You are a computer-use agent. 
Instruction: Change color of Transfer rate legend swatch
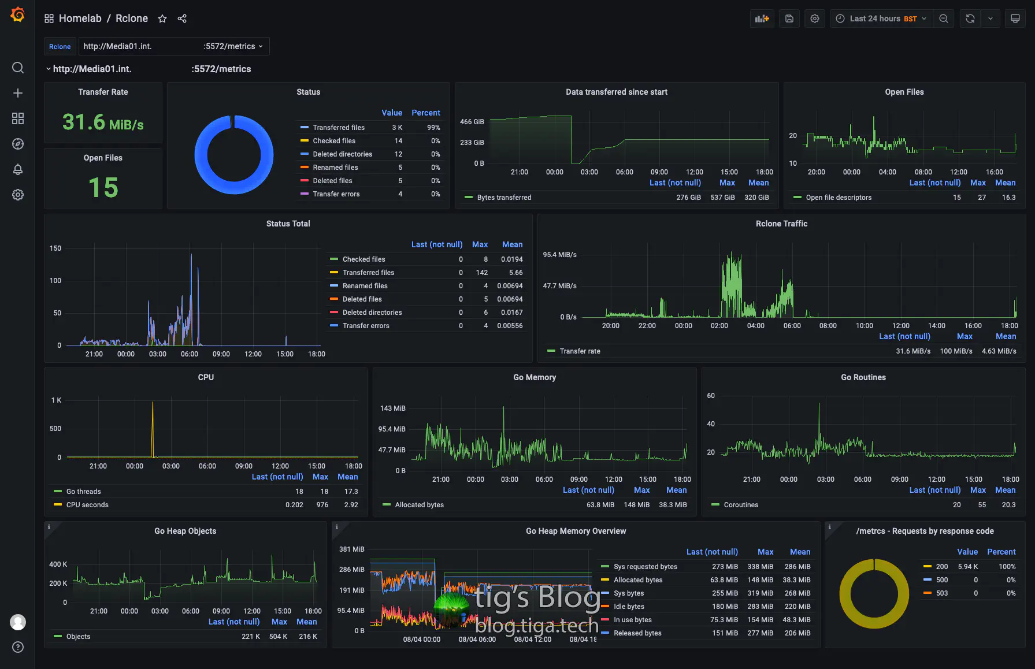tap(551, 351)
